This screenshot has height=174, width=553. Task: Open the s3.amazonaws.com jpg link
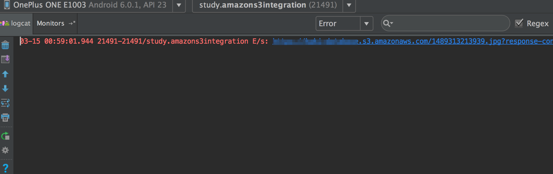point(413,41)
